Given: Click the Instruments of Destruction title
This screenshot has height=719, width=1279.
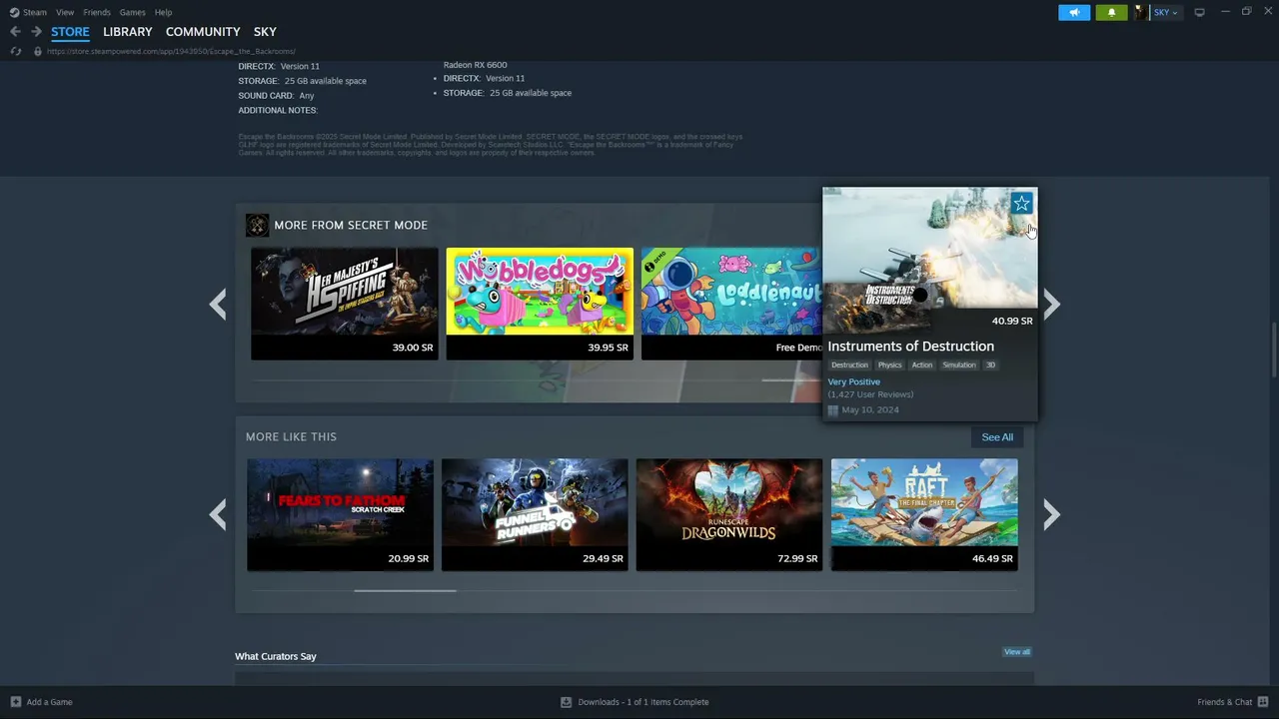Looking at the screenshot, I should click(x=911, y=347).
